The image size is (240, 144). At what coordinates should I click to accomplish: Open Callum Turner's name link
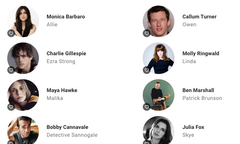click(199, 17)
